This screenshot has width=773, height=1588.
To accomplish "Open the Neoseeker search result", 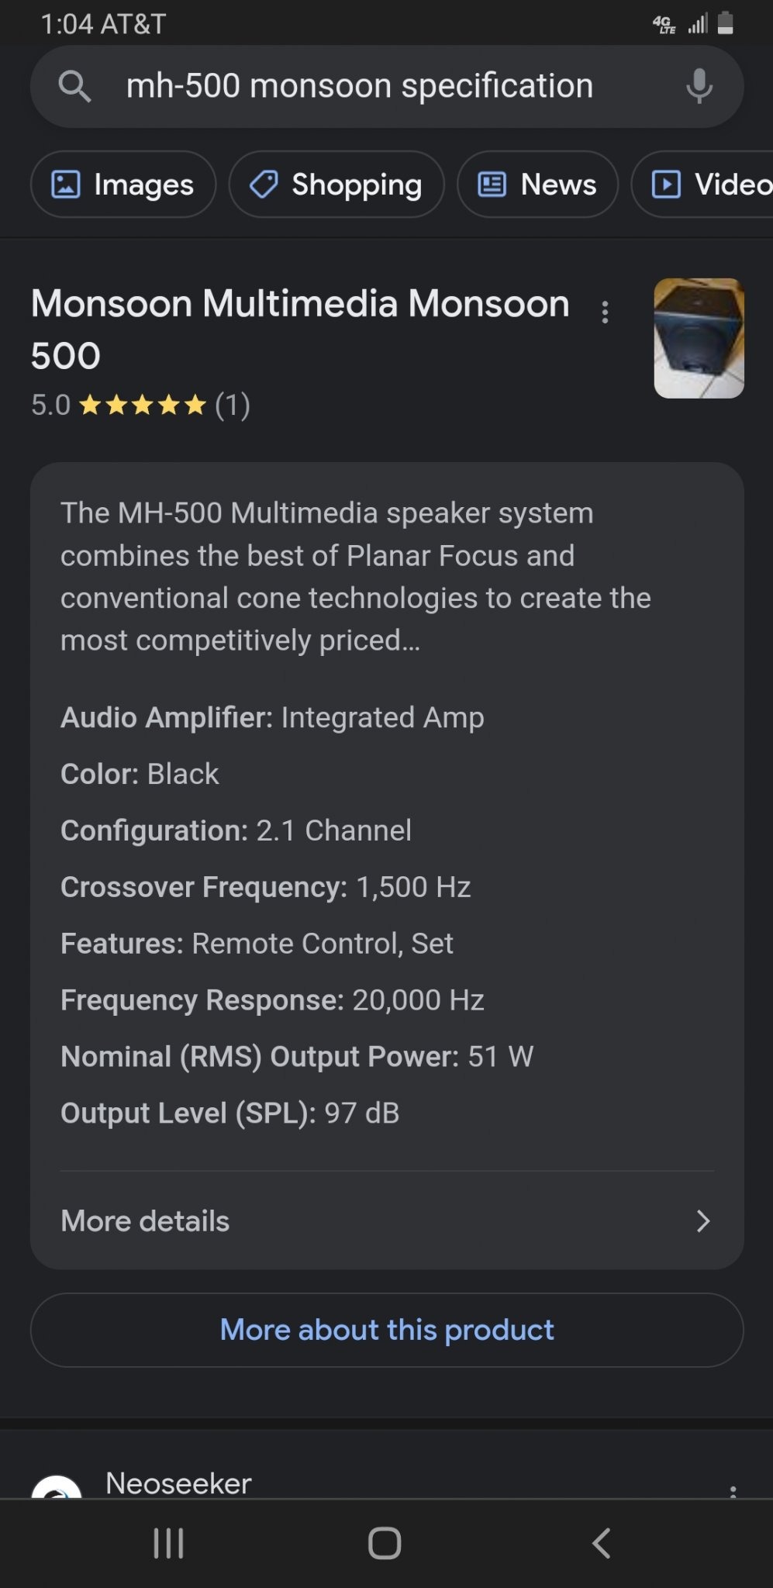I will (x=178, y=1483).
